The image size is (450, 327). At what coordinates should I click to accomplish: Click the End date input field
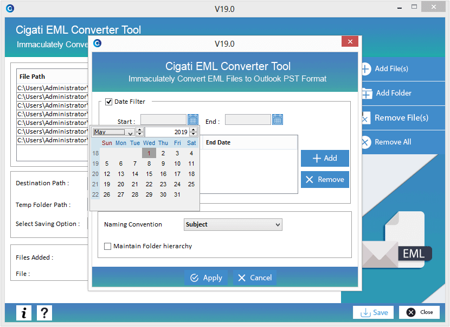[248, 120]
